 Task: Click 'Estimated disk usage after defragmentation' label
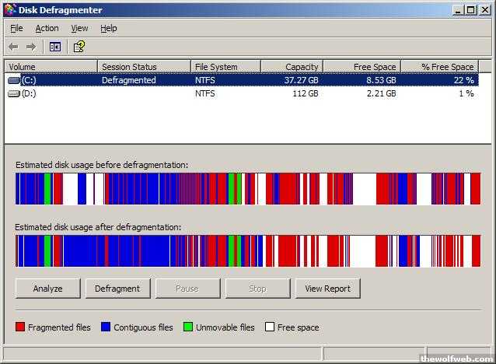click(x=98, y=227)
